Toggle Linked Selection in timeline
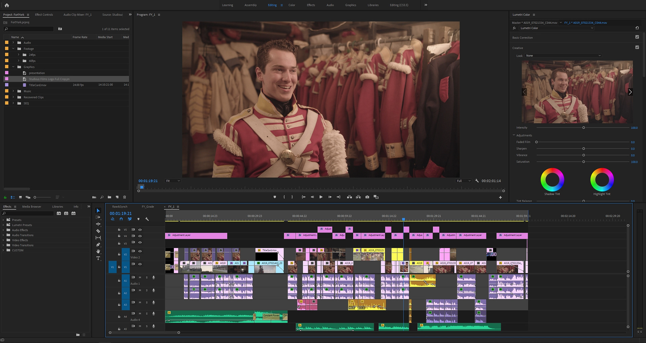The image size is (646, 343). (x=130, y=219)
